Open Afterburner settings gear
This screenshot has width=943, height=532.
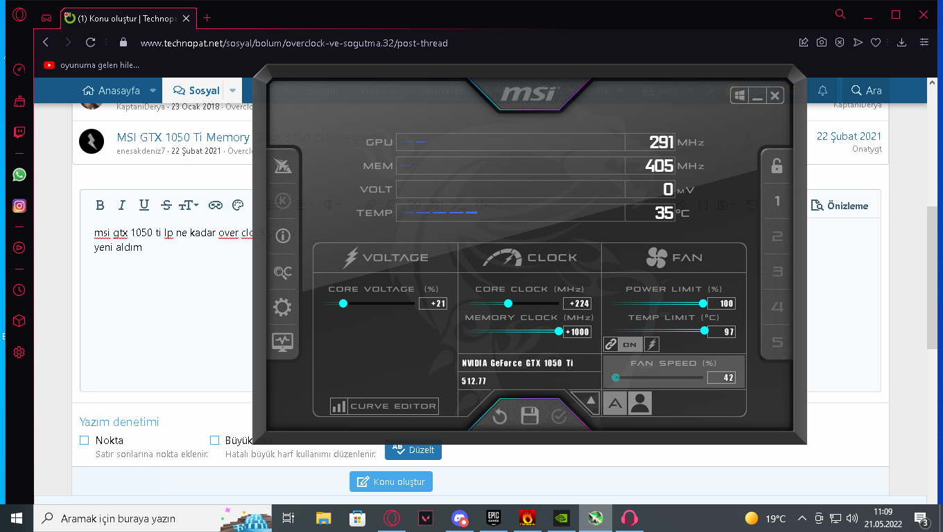point(283,308)
